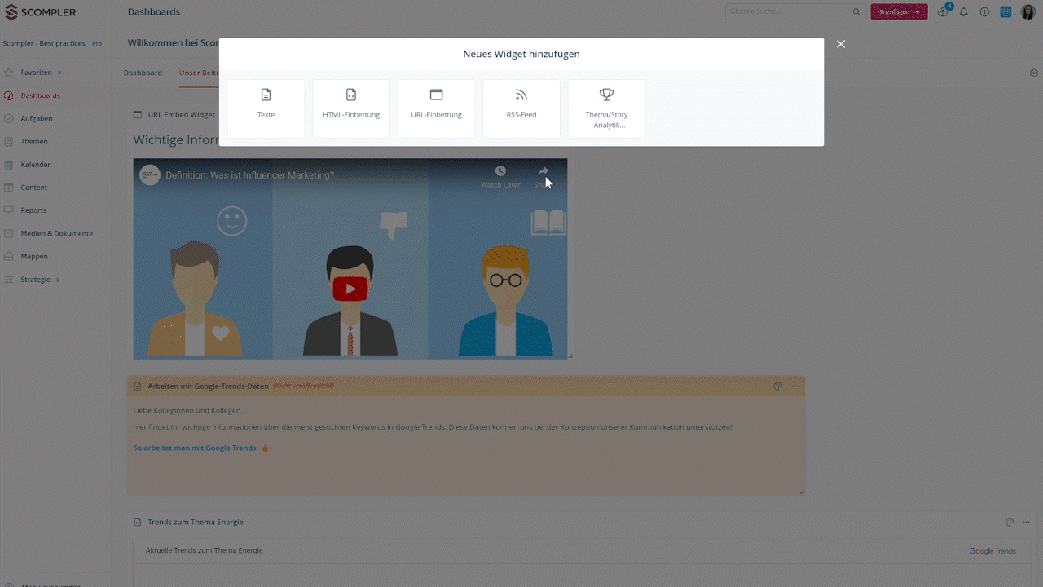Select the Texte widget option
The image size is (1043, 587).
[x=266, y=108]
